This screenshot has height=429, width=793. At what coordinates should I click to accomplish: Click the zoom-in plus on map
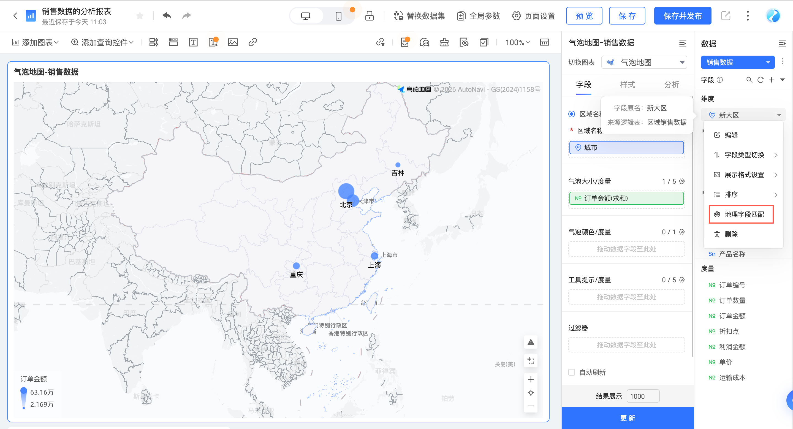click(530, 379)
